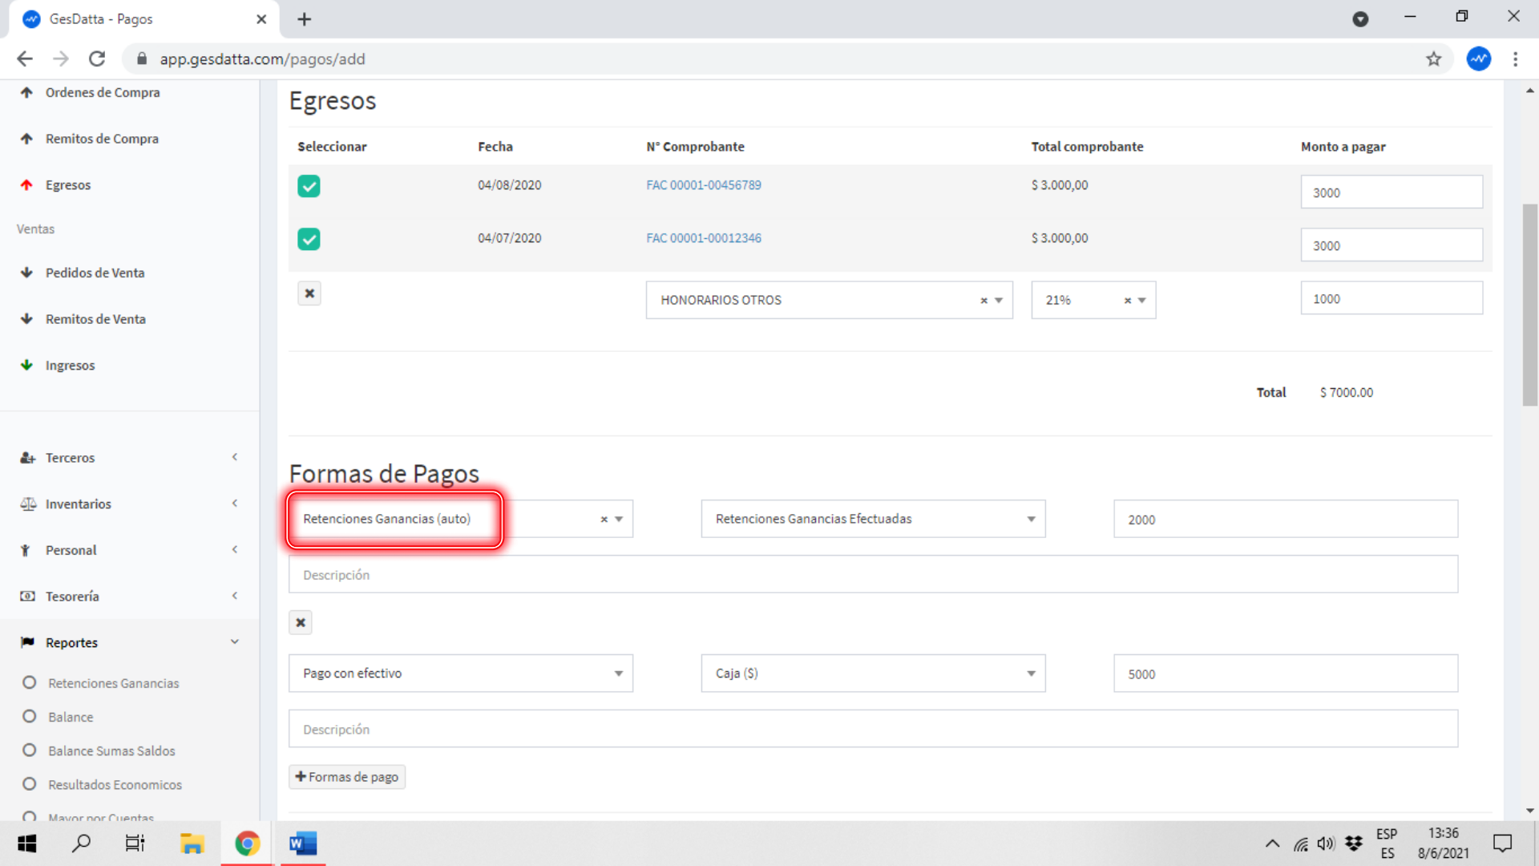The height and width of the screenshot is (866, 1539).
Task: Edit amount for invoice dated 04/08/2020
Action: point(1392,192)
